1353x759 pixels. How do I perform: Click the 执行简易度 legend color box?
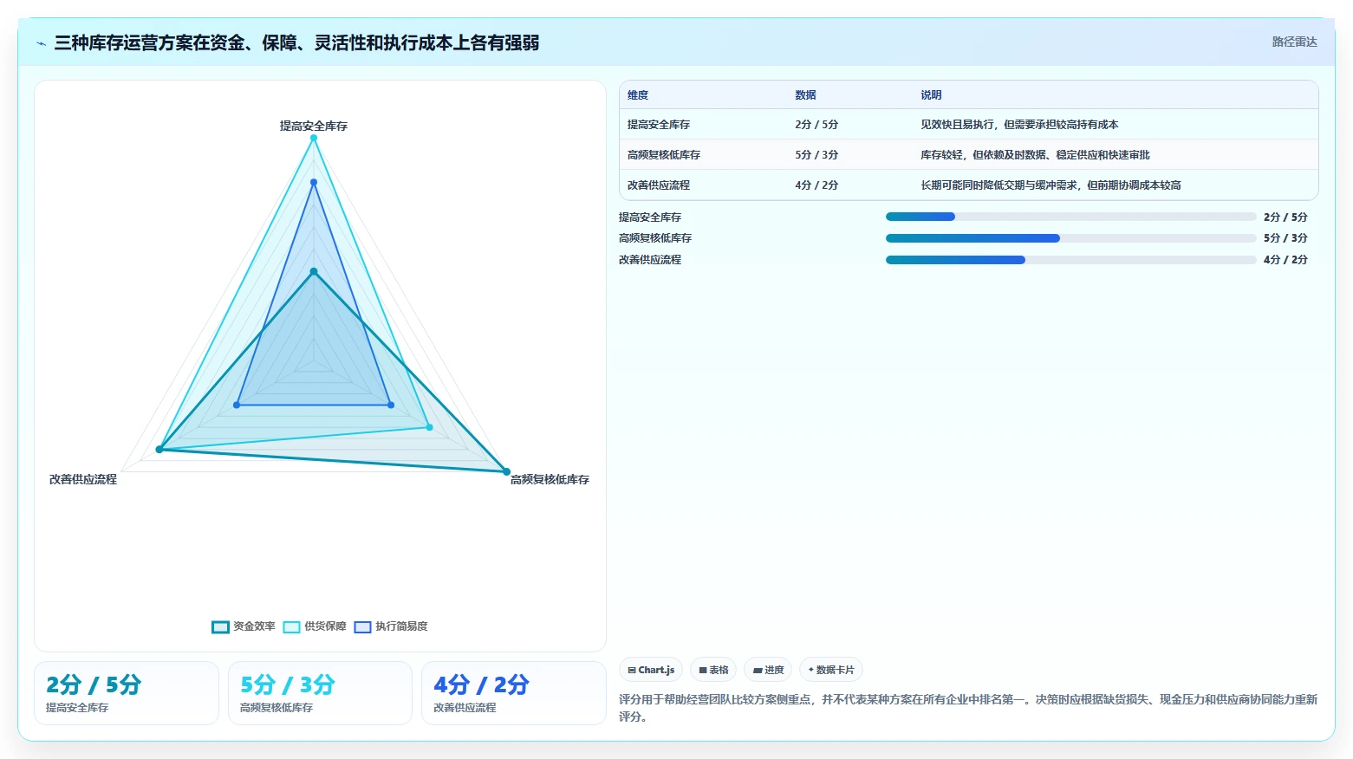tap(362, 627)
